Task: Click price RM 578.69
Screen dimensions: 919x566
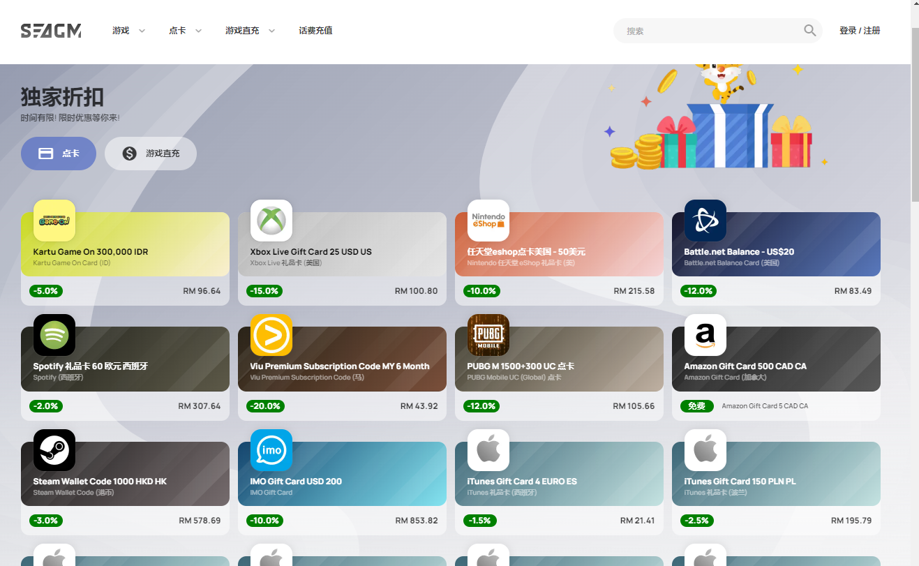Action: click(200, 521)
